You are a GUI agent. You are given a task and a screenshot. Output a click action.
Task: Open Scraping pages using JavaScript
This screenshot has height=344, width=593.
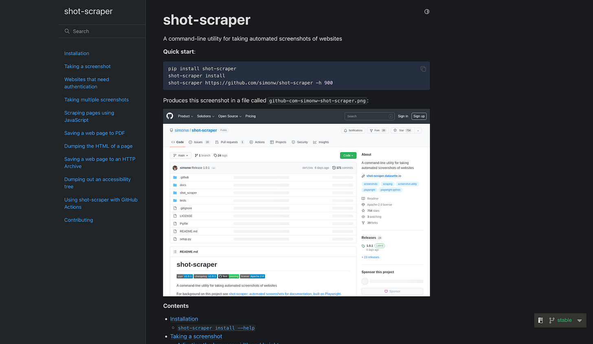click(89, 116)
